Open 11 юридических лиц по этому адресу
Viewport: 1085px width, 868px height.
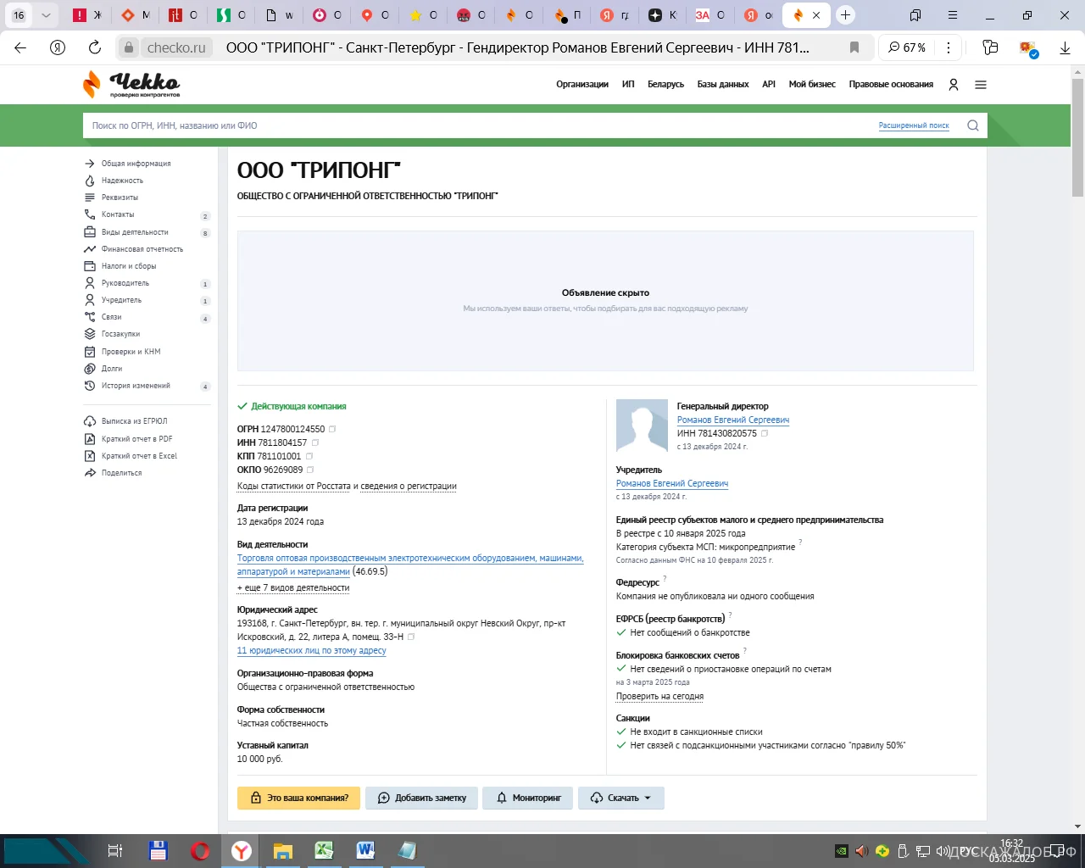tap(311, 650)
